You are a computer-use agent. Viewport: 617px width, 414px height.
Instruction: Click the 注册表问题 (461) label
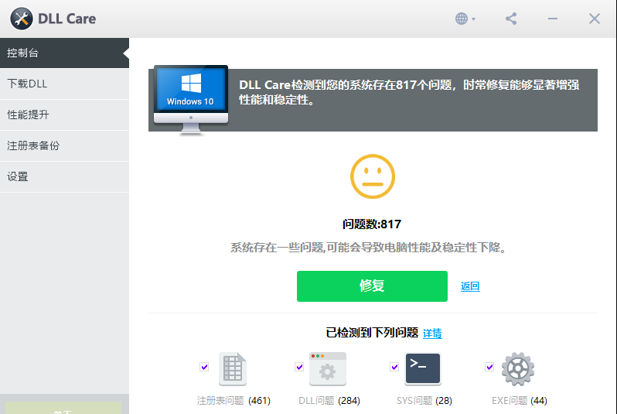[234, 401]
